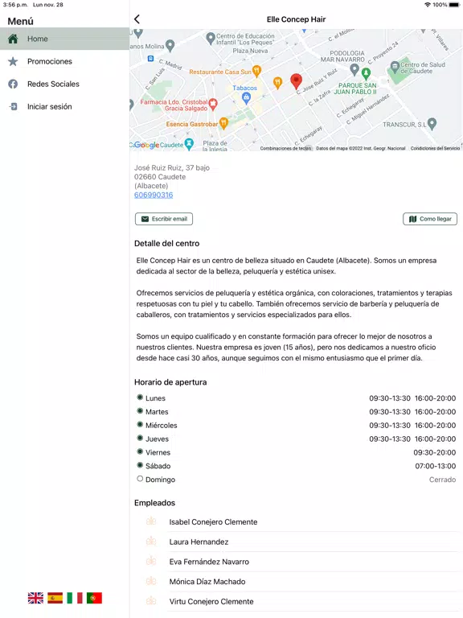The height and width of the screenshot is (618, 463).
Task: Select the Jueves schedule indicator
Action: point(140,438)
